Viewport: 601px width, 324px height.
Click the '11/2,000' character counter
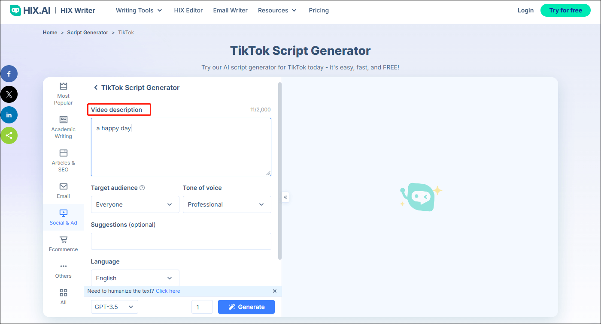coord(261,110)
